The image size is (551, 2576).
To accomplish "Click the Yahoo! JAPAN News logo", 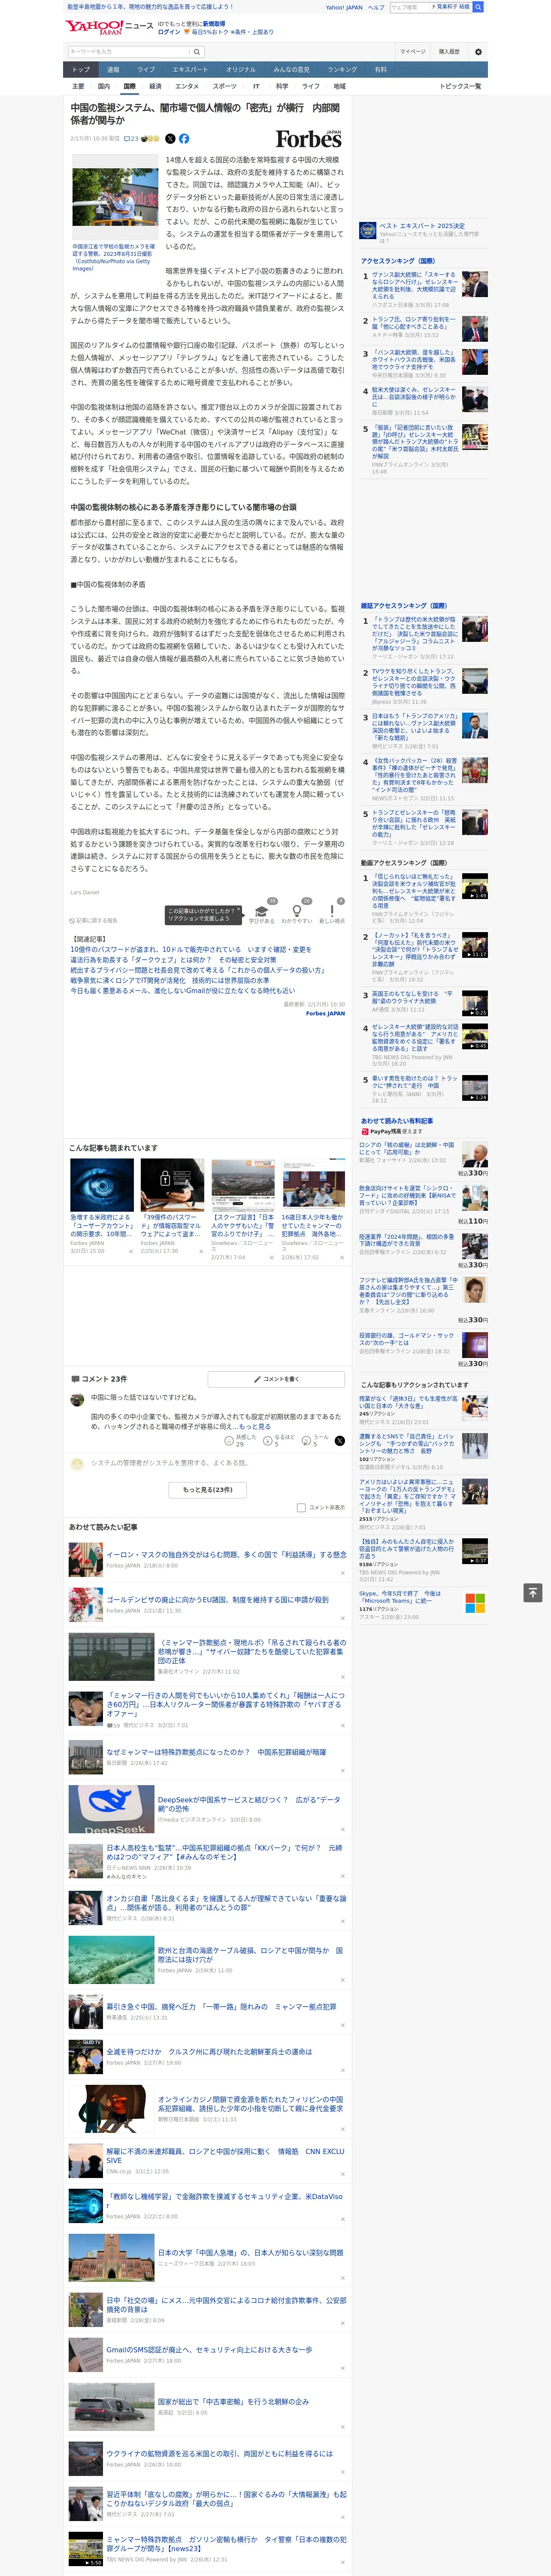I will pyautogui.click(x=109, y=27).
